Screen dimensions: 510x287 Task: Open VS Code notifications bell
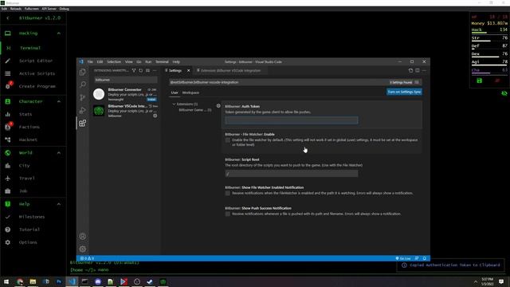(425, 258)
